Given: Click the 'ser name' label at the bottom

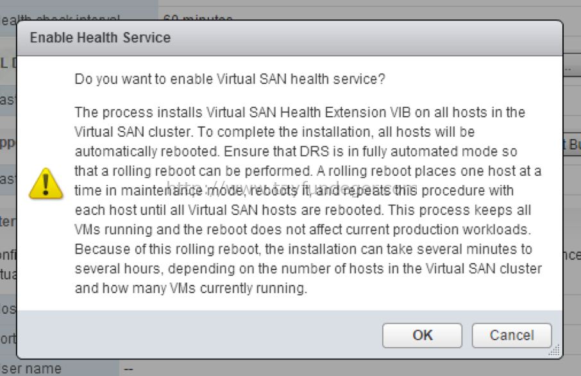Looking at the screenshot, I should pos(31,368).
